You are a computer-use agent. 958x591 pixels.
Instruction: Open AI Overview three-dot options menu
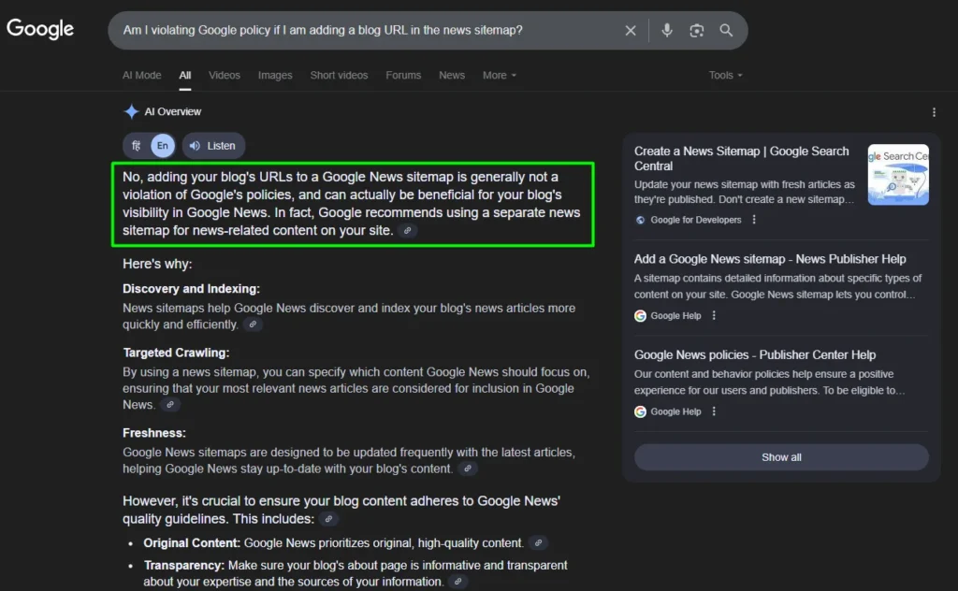pos(934,112)
